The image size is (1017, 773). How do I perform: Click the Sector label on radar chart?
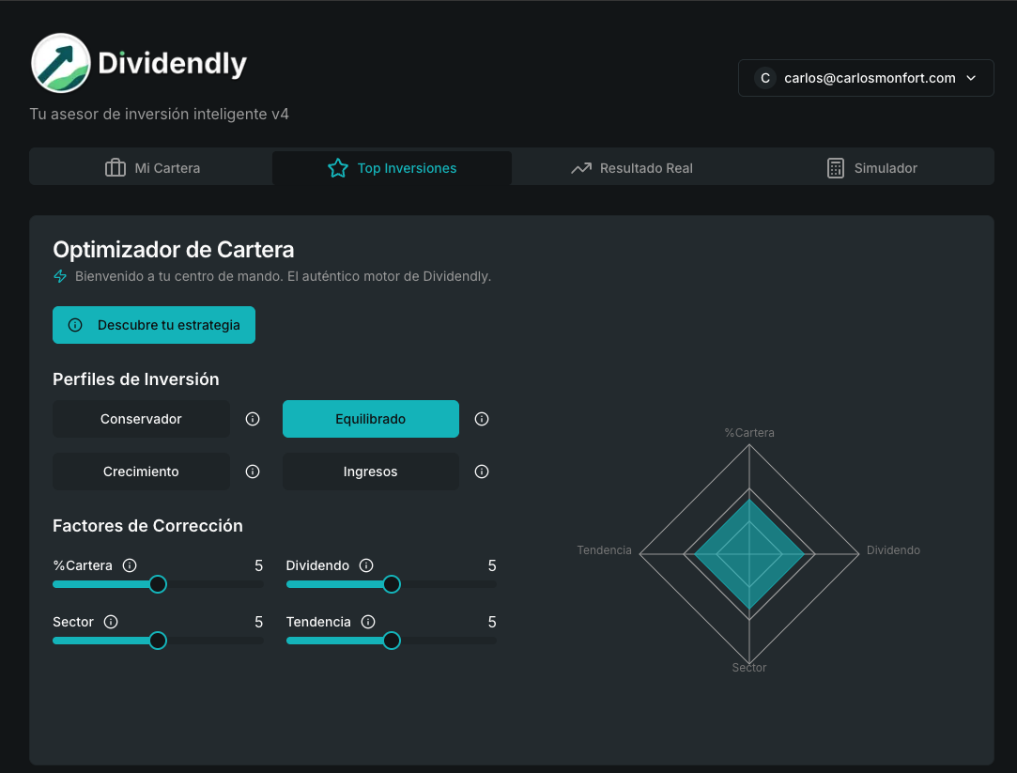click(749, 667)
